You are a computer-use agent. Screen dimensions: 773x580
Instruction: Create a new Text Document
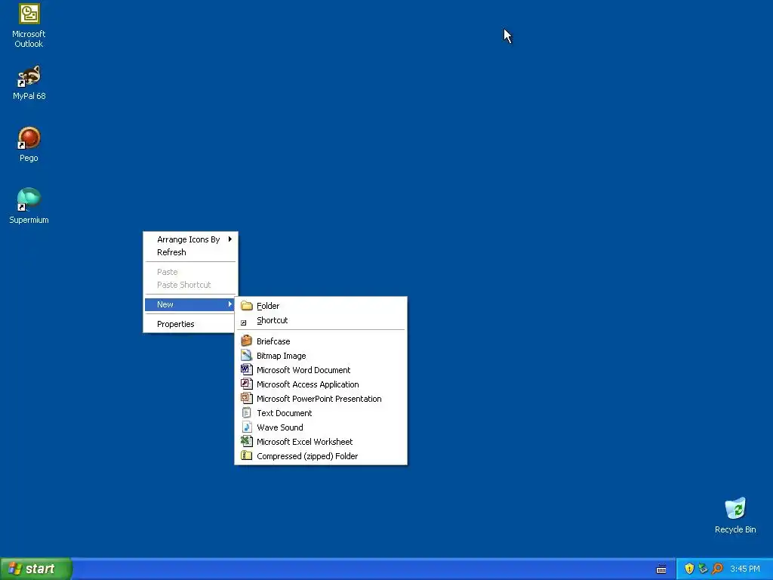(321, 413)
